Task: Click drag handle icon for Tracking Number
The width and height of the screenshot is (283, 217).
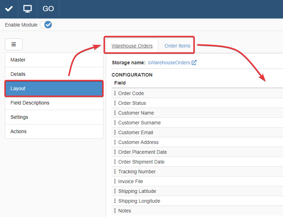Action: tap(115, 172)
